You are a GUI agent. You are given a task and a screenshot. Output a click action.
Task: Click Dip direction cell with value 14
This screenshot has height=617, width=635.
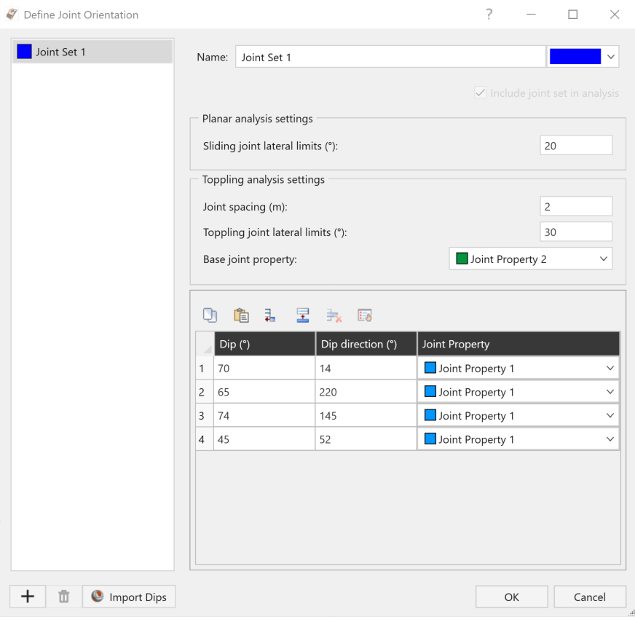coord(366,369)
